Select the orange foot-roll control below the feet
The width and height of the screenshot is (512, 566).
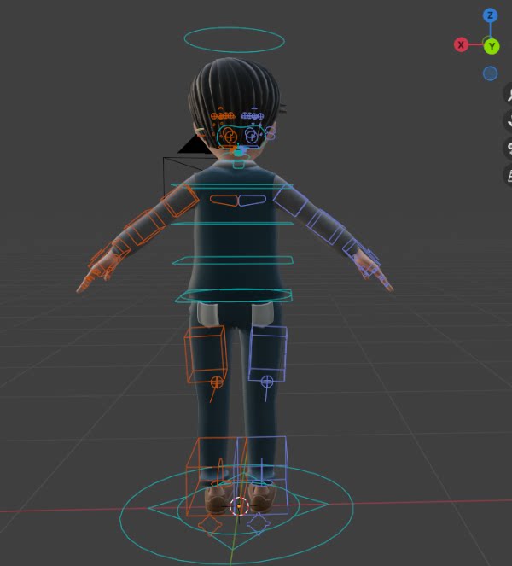pos(210,525)
